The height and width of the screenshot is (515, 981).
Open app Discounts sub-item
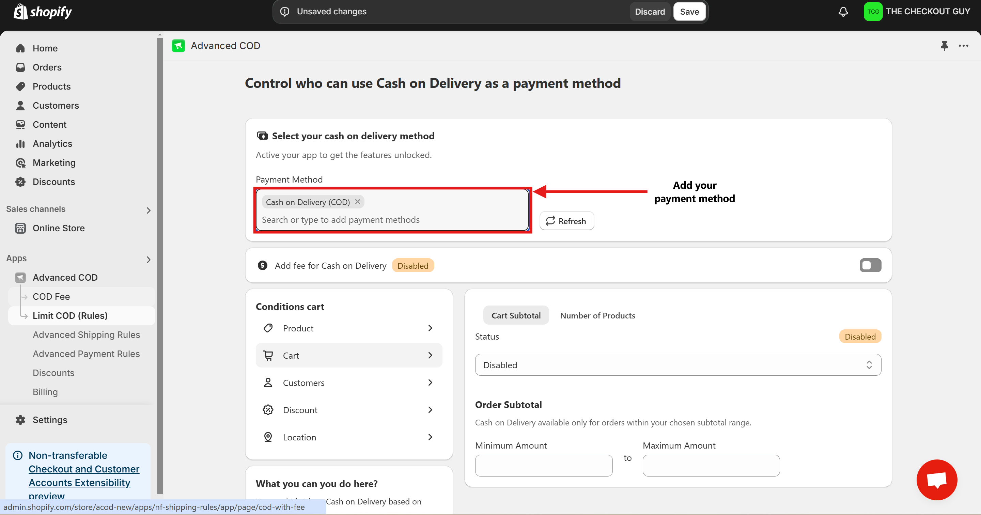tap(53, 373)
